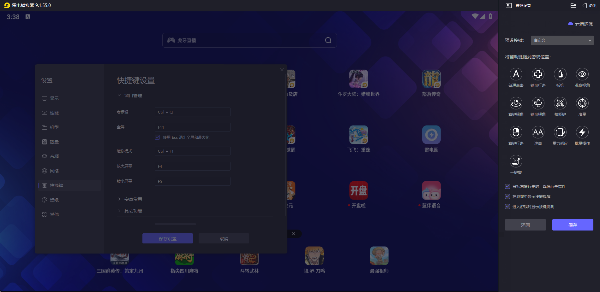This screenshot has width=600, height=292.
Task: Launch the 最强祖师 app icon
Action: pos(379,256)
